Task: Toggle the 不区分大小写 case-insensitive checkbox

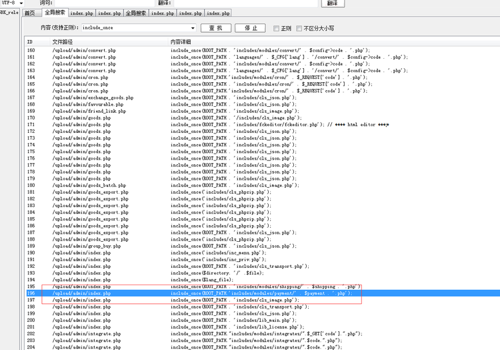Action: pyautogui.click(x=299, y=29)
